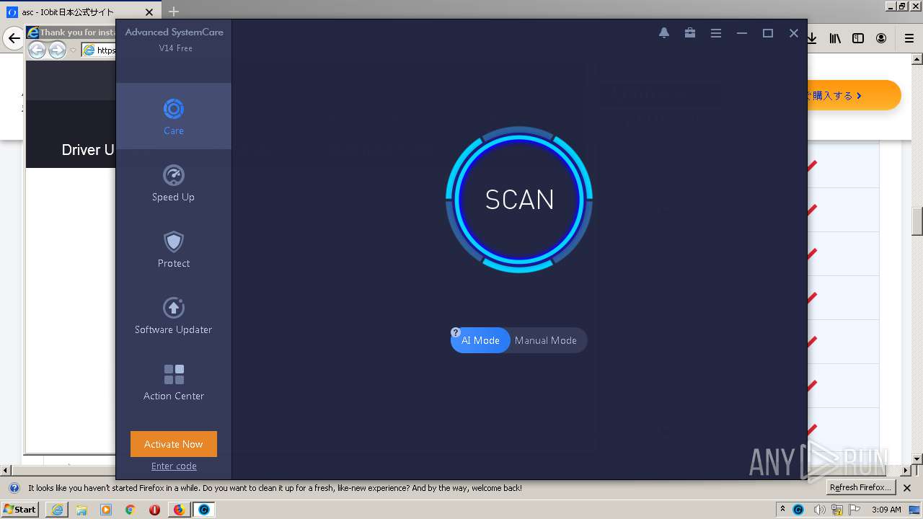Open media player taskbar icon
The image size is (923, 519).
point(106,510)
